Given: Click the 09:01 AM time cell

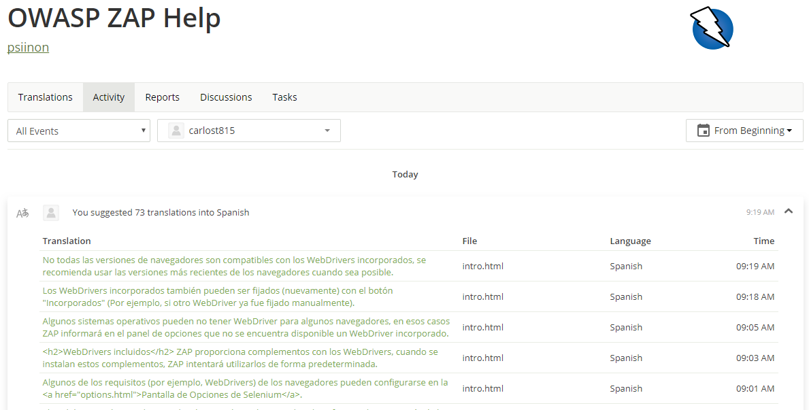Looking at the screenshot, I should click(755, 388).
